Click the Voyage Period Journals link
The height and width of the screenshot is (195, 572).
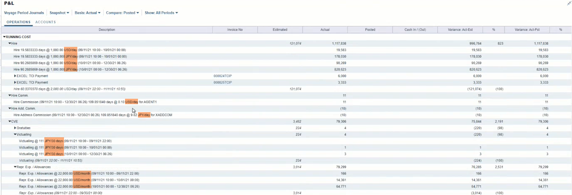pyautogui.click(x=24, y=13)
